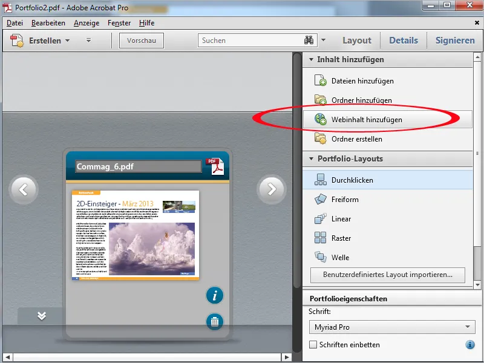The width and height of the screenshot is (484, 363).
Task: Switch to the Layout pane
Action: 357,41
